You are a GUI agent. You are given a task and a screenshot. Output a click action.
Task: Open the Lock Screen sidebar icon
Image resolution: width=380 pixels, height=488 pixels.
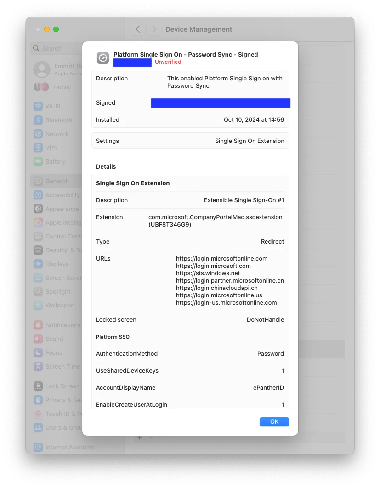tap(38, 386)
